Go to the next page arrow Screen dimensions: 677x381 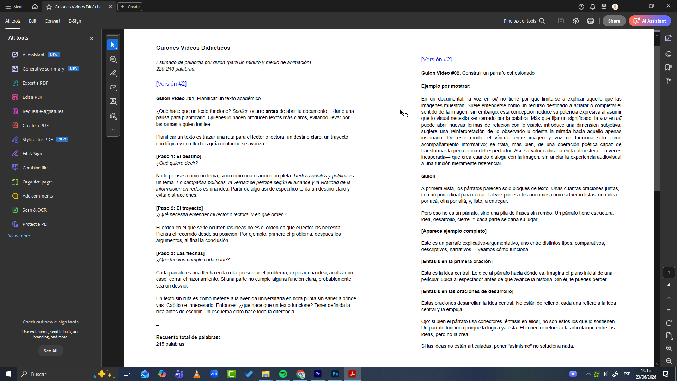[669, 310]
